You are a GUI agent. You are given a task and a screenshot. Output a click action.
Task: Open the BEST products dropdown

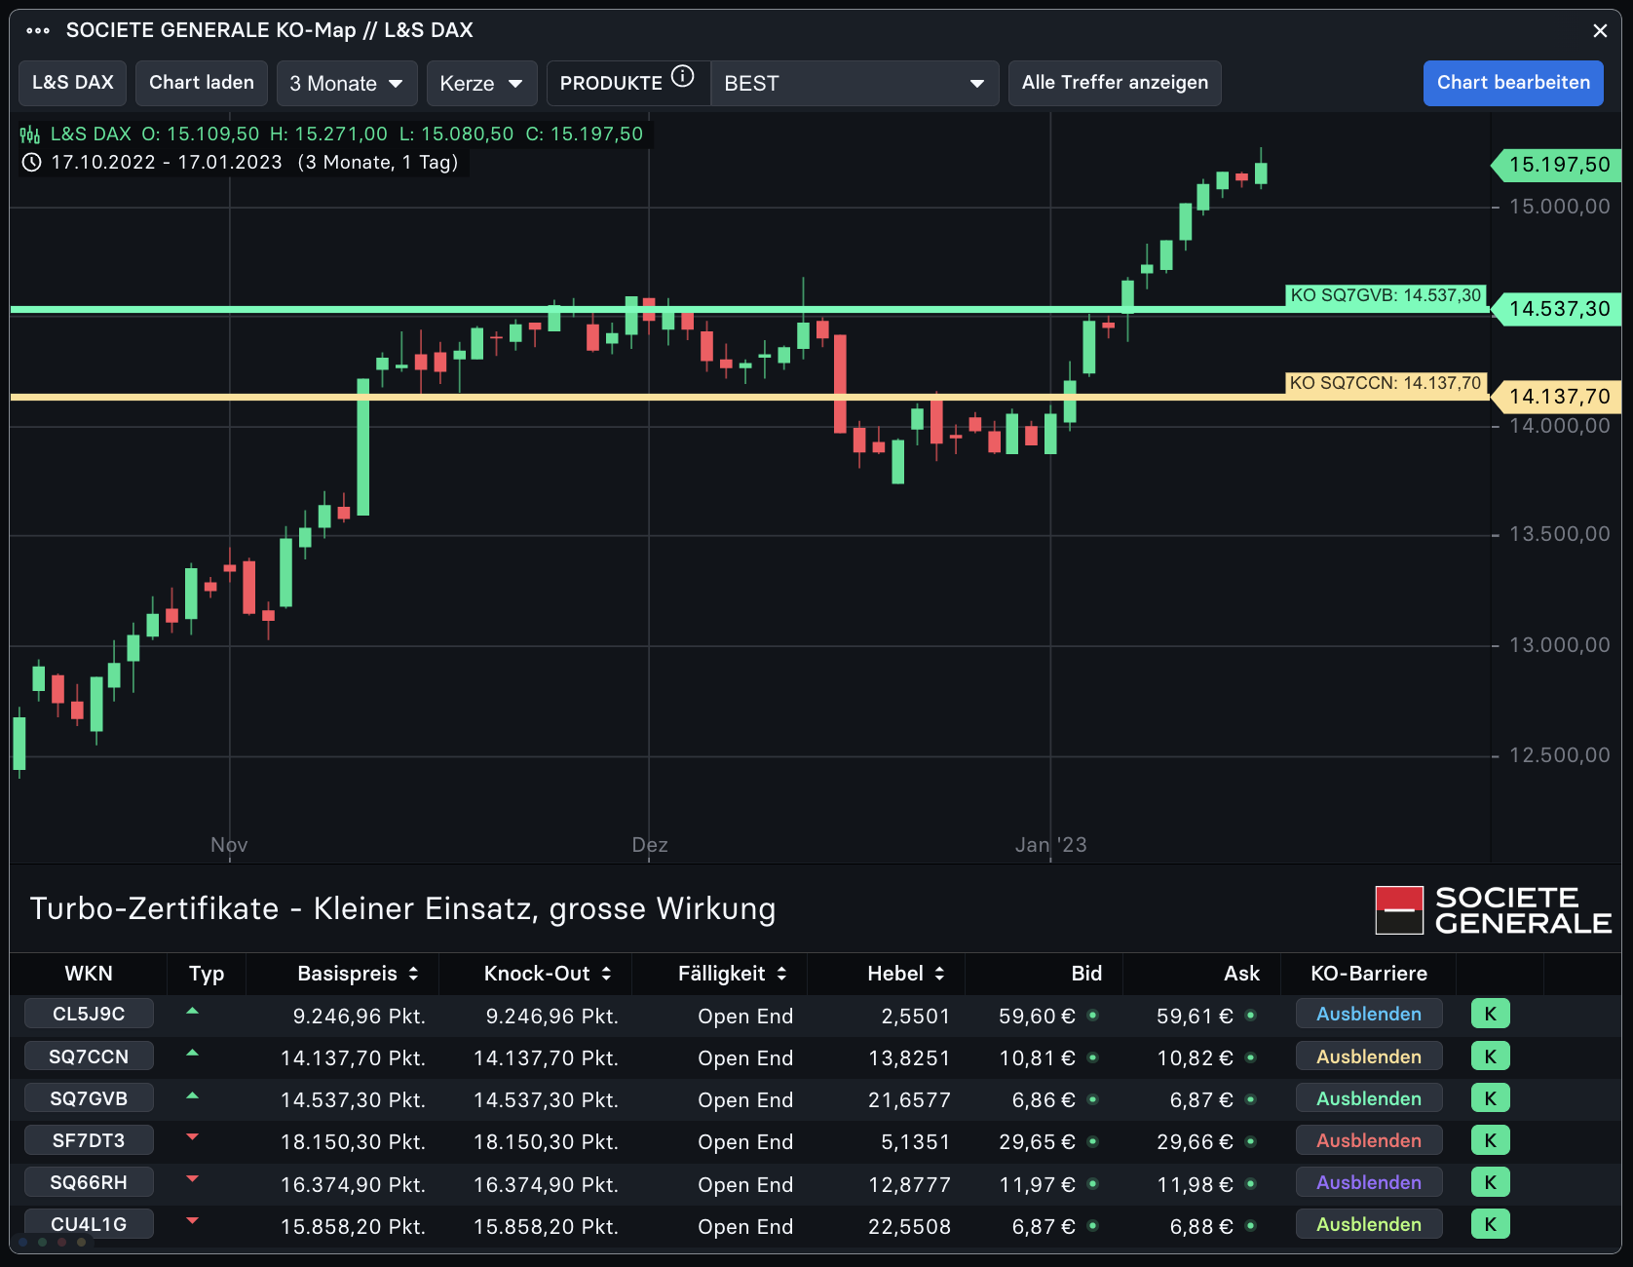854,83
